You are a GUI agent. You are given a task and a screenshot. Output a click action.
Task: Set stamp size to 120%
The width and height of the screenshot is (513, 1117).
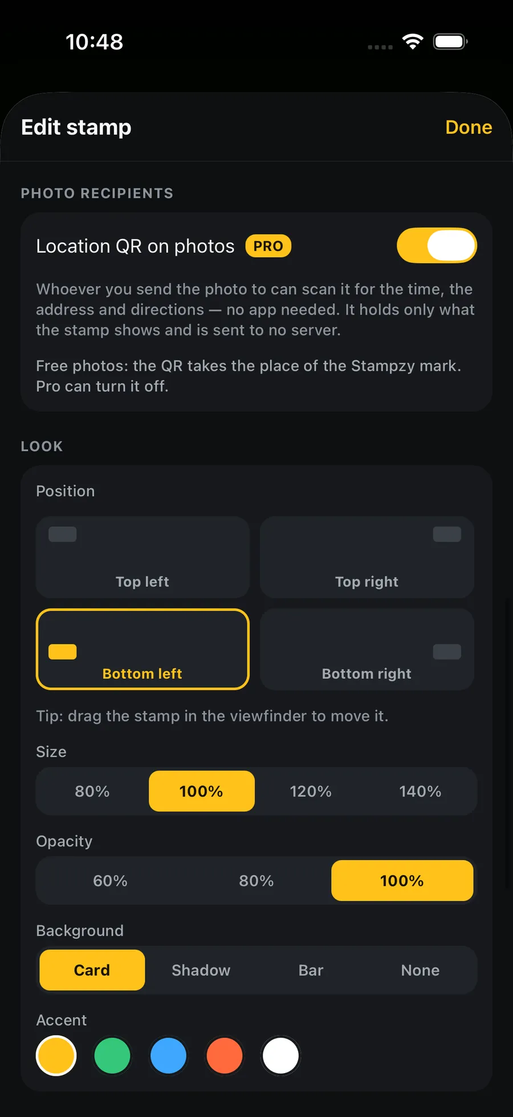pos(311,791)
